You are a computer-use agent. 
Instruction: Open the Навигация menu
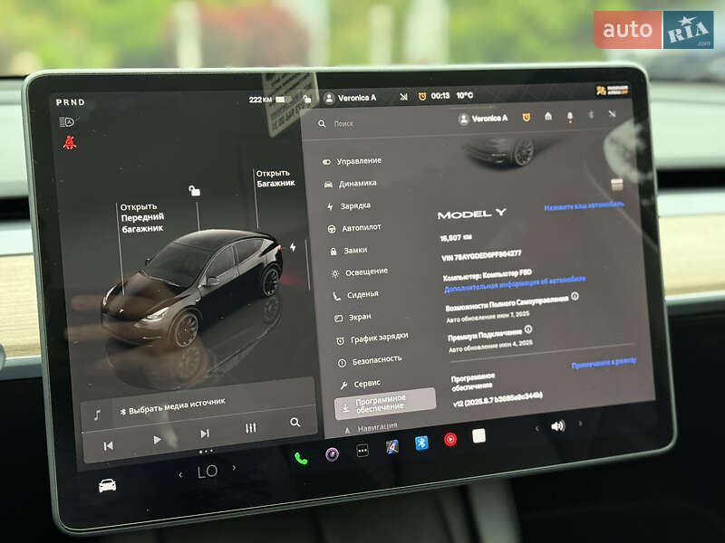pos(371,428)
